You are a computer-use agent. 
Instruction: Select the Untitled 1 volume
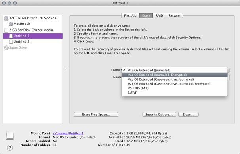pyautogui.click(x=33, y=36)
